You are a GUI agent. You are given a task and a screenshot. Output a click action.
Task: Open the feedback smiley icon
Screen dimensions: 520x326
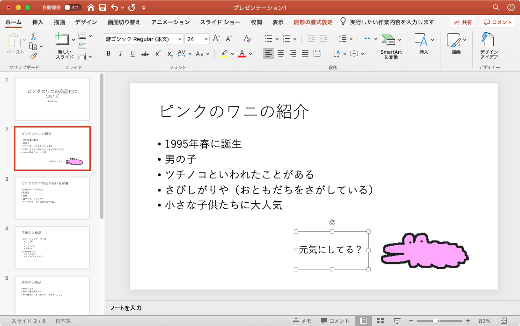pyautogui.click(x=511, y=7)
